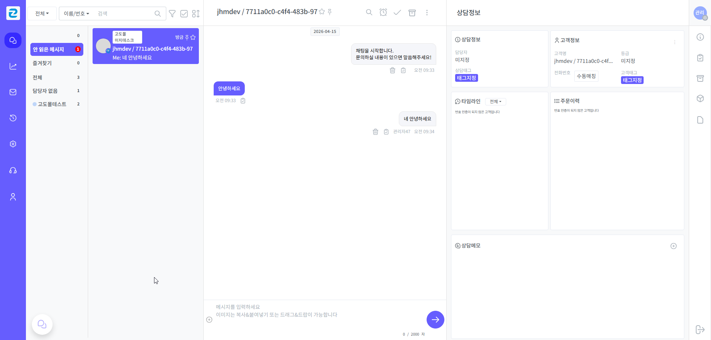Click the archive box icon in chat header
The height and width of the screenshot is (340, 711).
tap(412, 13)
